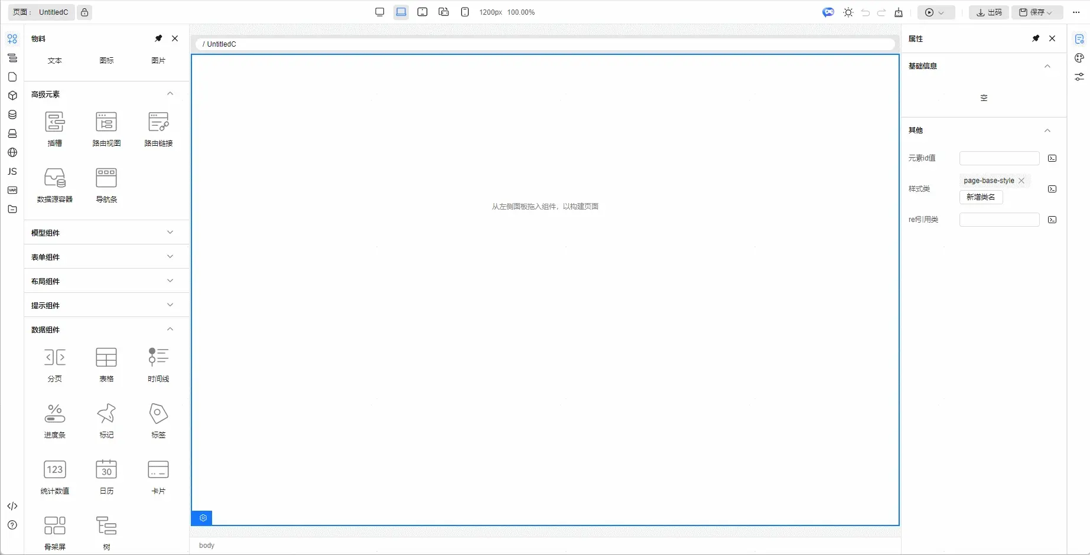Switch canvas to desktop monitor view
The width and height of the screenshot is (1090, 555).
pos(380,12)
